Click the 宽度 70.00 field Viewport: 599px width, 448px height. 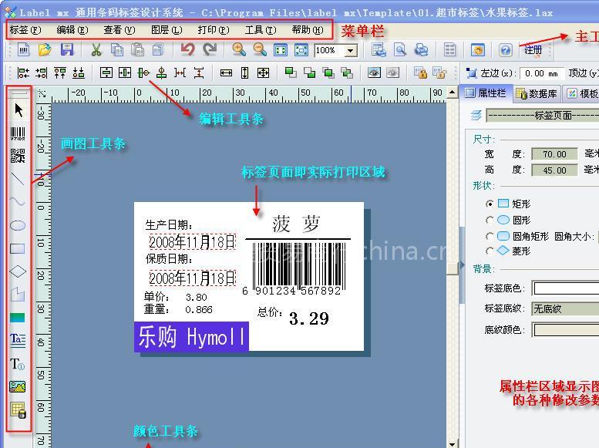(x=554, y=154)
